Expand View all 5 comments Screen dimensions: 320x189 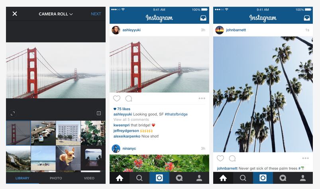(131, 119)
